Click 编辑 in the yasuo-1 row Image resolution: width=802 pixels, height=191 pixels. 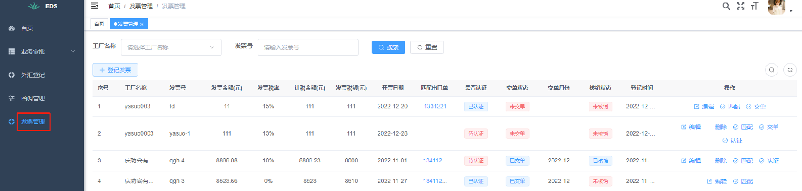click(x=691, y=127)
